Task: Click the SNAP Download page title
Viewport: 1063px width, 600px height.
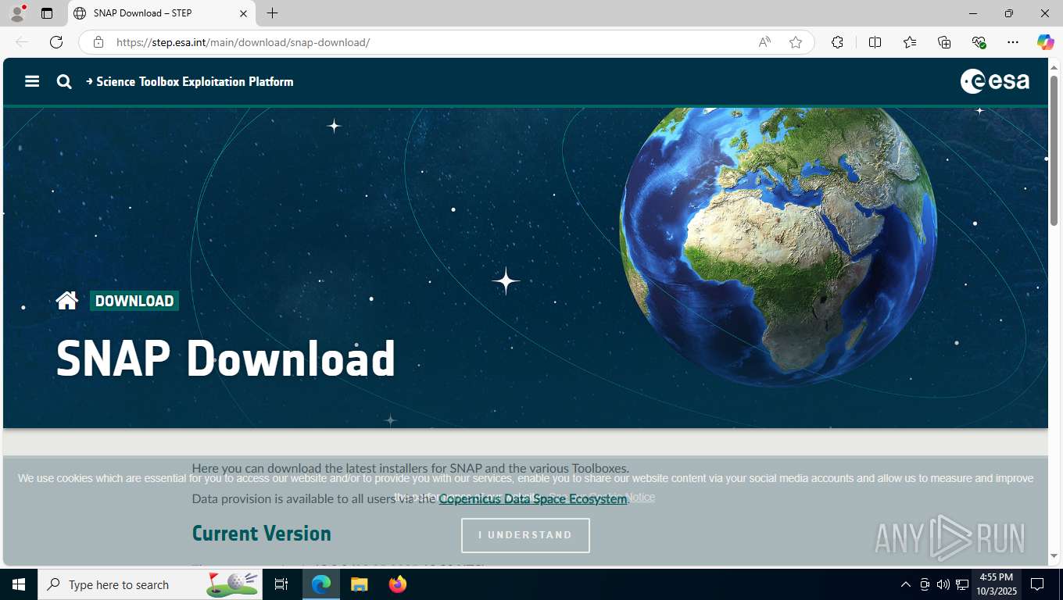Action: click(226, 359)
